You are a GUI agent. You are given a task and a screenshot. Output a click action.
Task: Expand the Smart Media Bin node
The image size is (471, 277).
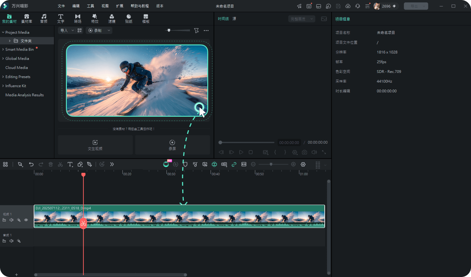pyautogui.click(x=3, y=49)
